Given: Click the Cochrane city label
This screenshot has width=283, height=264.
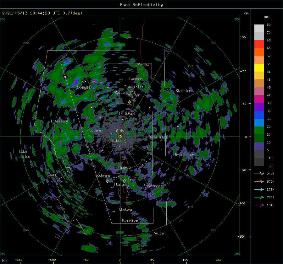Looking at the screenshot, I should point(103,175).
